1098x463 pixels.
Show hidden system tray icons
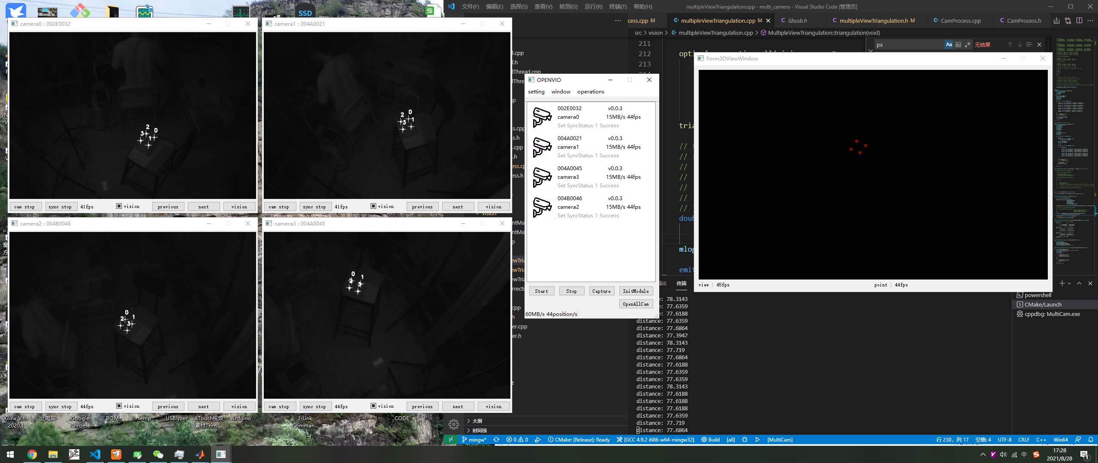(x=983, y=455)
